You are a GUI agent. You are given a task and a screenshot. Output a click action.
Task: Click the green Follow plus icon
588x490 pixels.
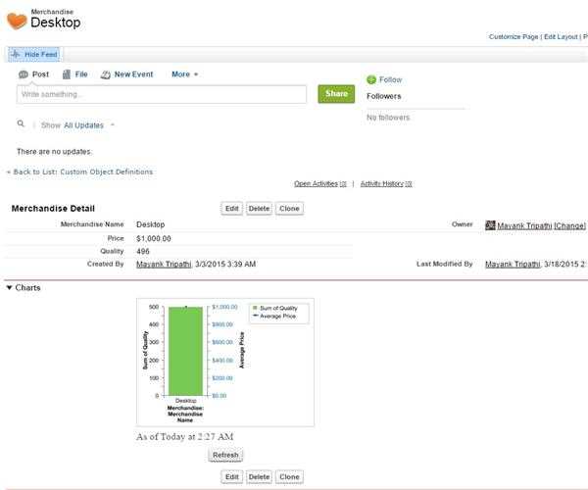pyautogui.click(x=371, y=79)
